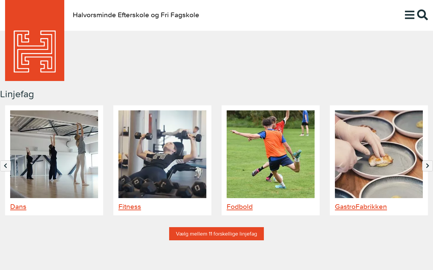
Task: Select the football kick photo
Action: 271,154
